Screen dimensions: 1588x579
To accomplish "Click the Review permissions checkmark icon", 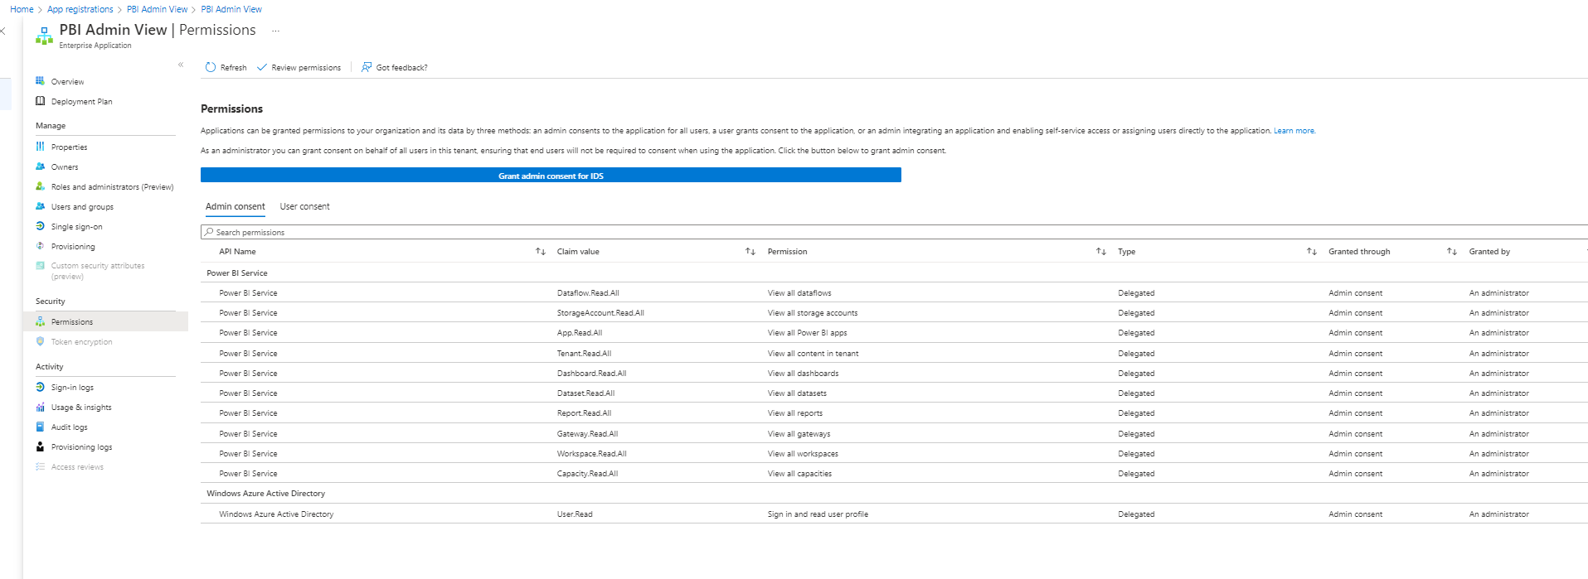I will coord(262,67).
